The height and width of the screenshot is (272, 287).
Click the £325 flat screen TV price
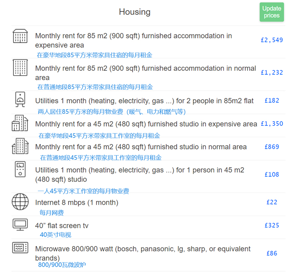click(x=272, y=226)
